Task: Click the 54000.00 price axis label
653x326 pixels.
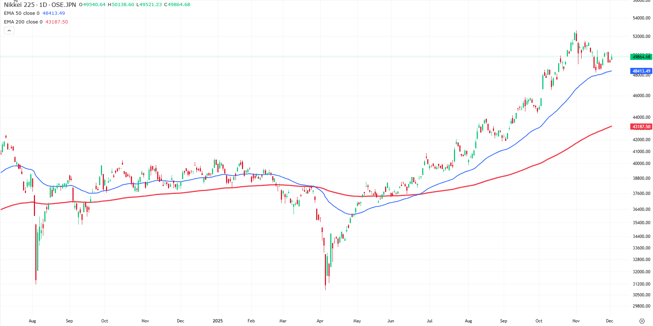Action: 641,18
